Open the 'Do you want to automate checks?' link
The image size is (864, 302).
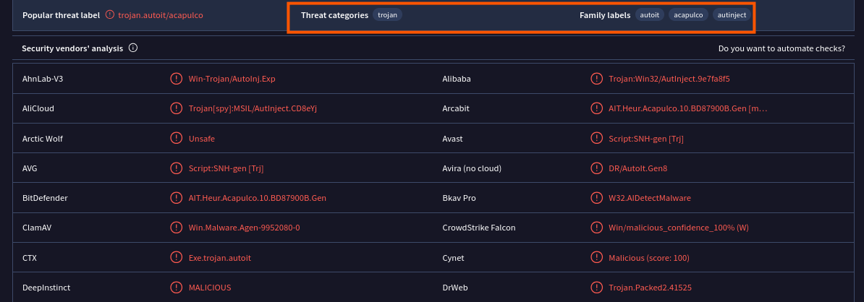point(782,49)
